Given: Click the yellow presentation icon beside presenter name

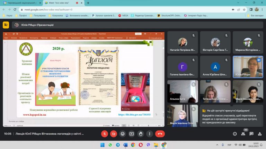Looking at the screenshot, I should pyautogui.click(x=6, y=25).
